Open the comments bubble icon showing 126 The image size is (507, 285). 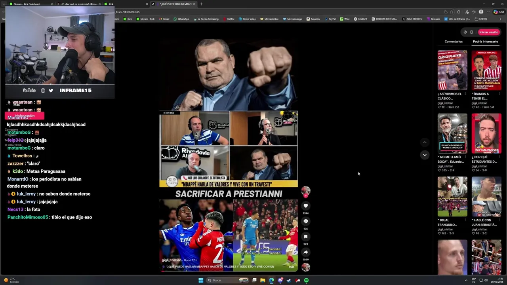click(305, 221)
